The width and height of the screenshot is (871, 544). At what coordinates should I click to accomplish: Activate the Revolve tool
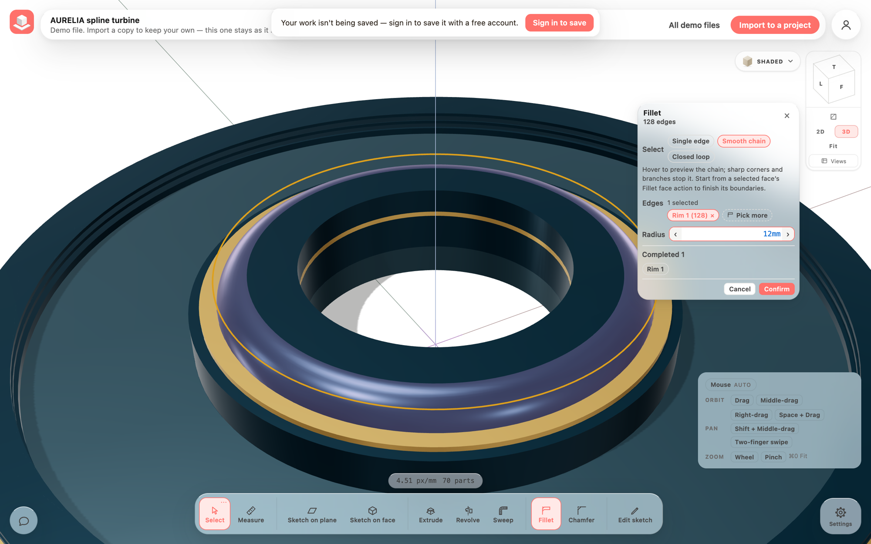click(x=468, y=514)
